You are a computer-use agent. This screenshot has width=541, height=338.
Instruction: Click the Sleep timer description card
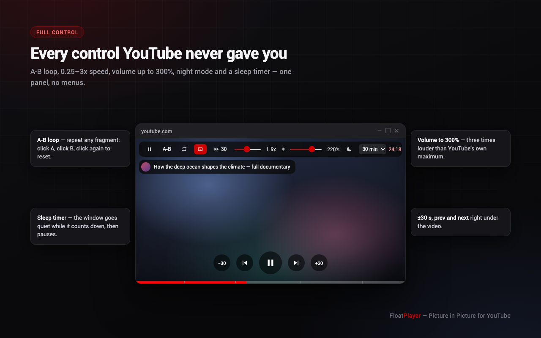pyautogui.click(x=80, y=226)
